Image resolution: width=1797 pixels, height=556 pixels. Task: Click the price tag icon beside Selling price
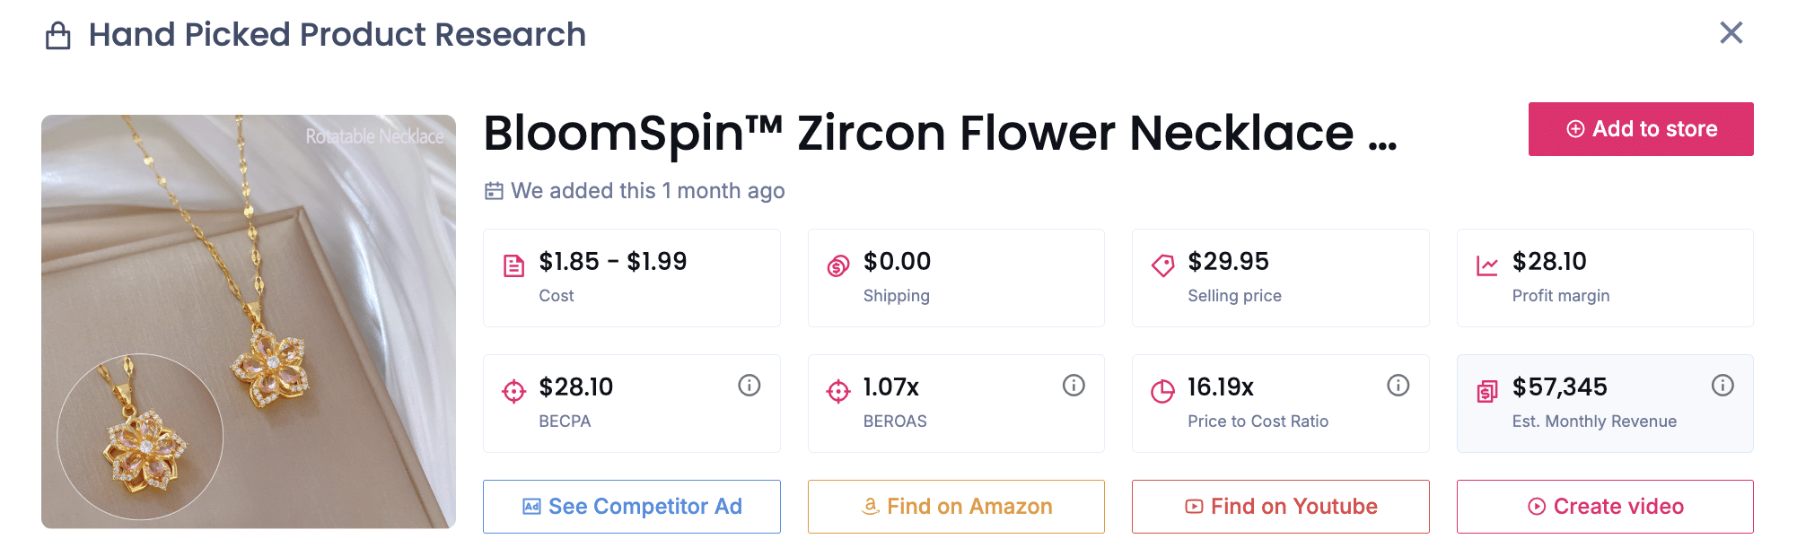tap(1162, 265)
